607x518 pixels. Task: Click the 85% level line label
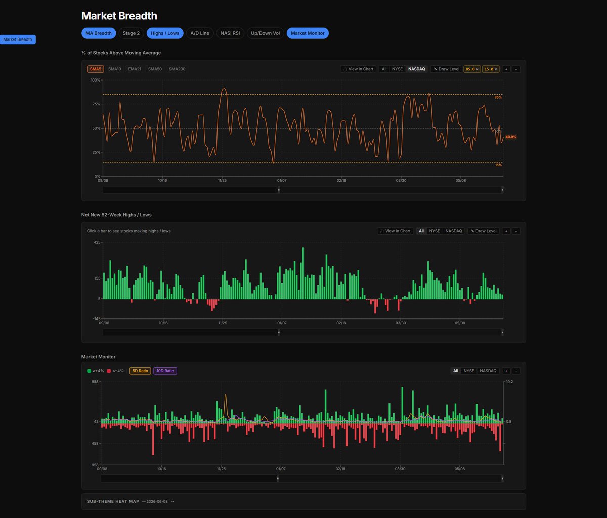click(x=498, y=97)
